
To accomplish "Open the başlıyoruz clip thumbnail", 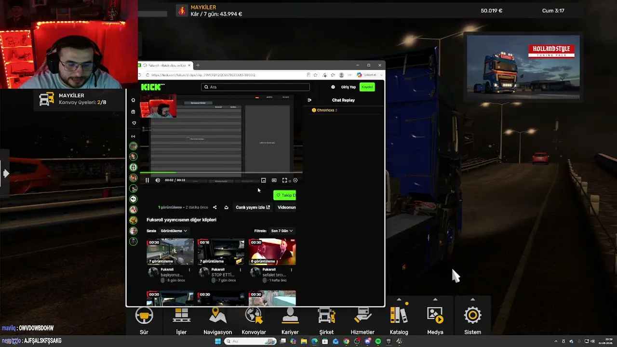I will [170, 252].
